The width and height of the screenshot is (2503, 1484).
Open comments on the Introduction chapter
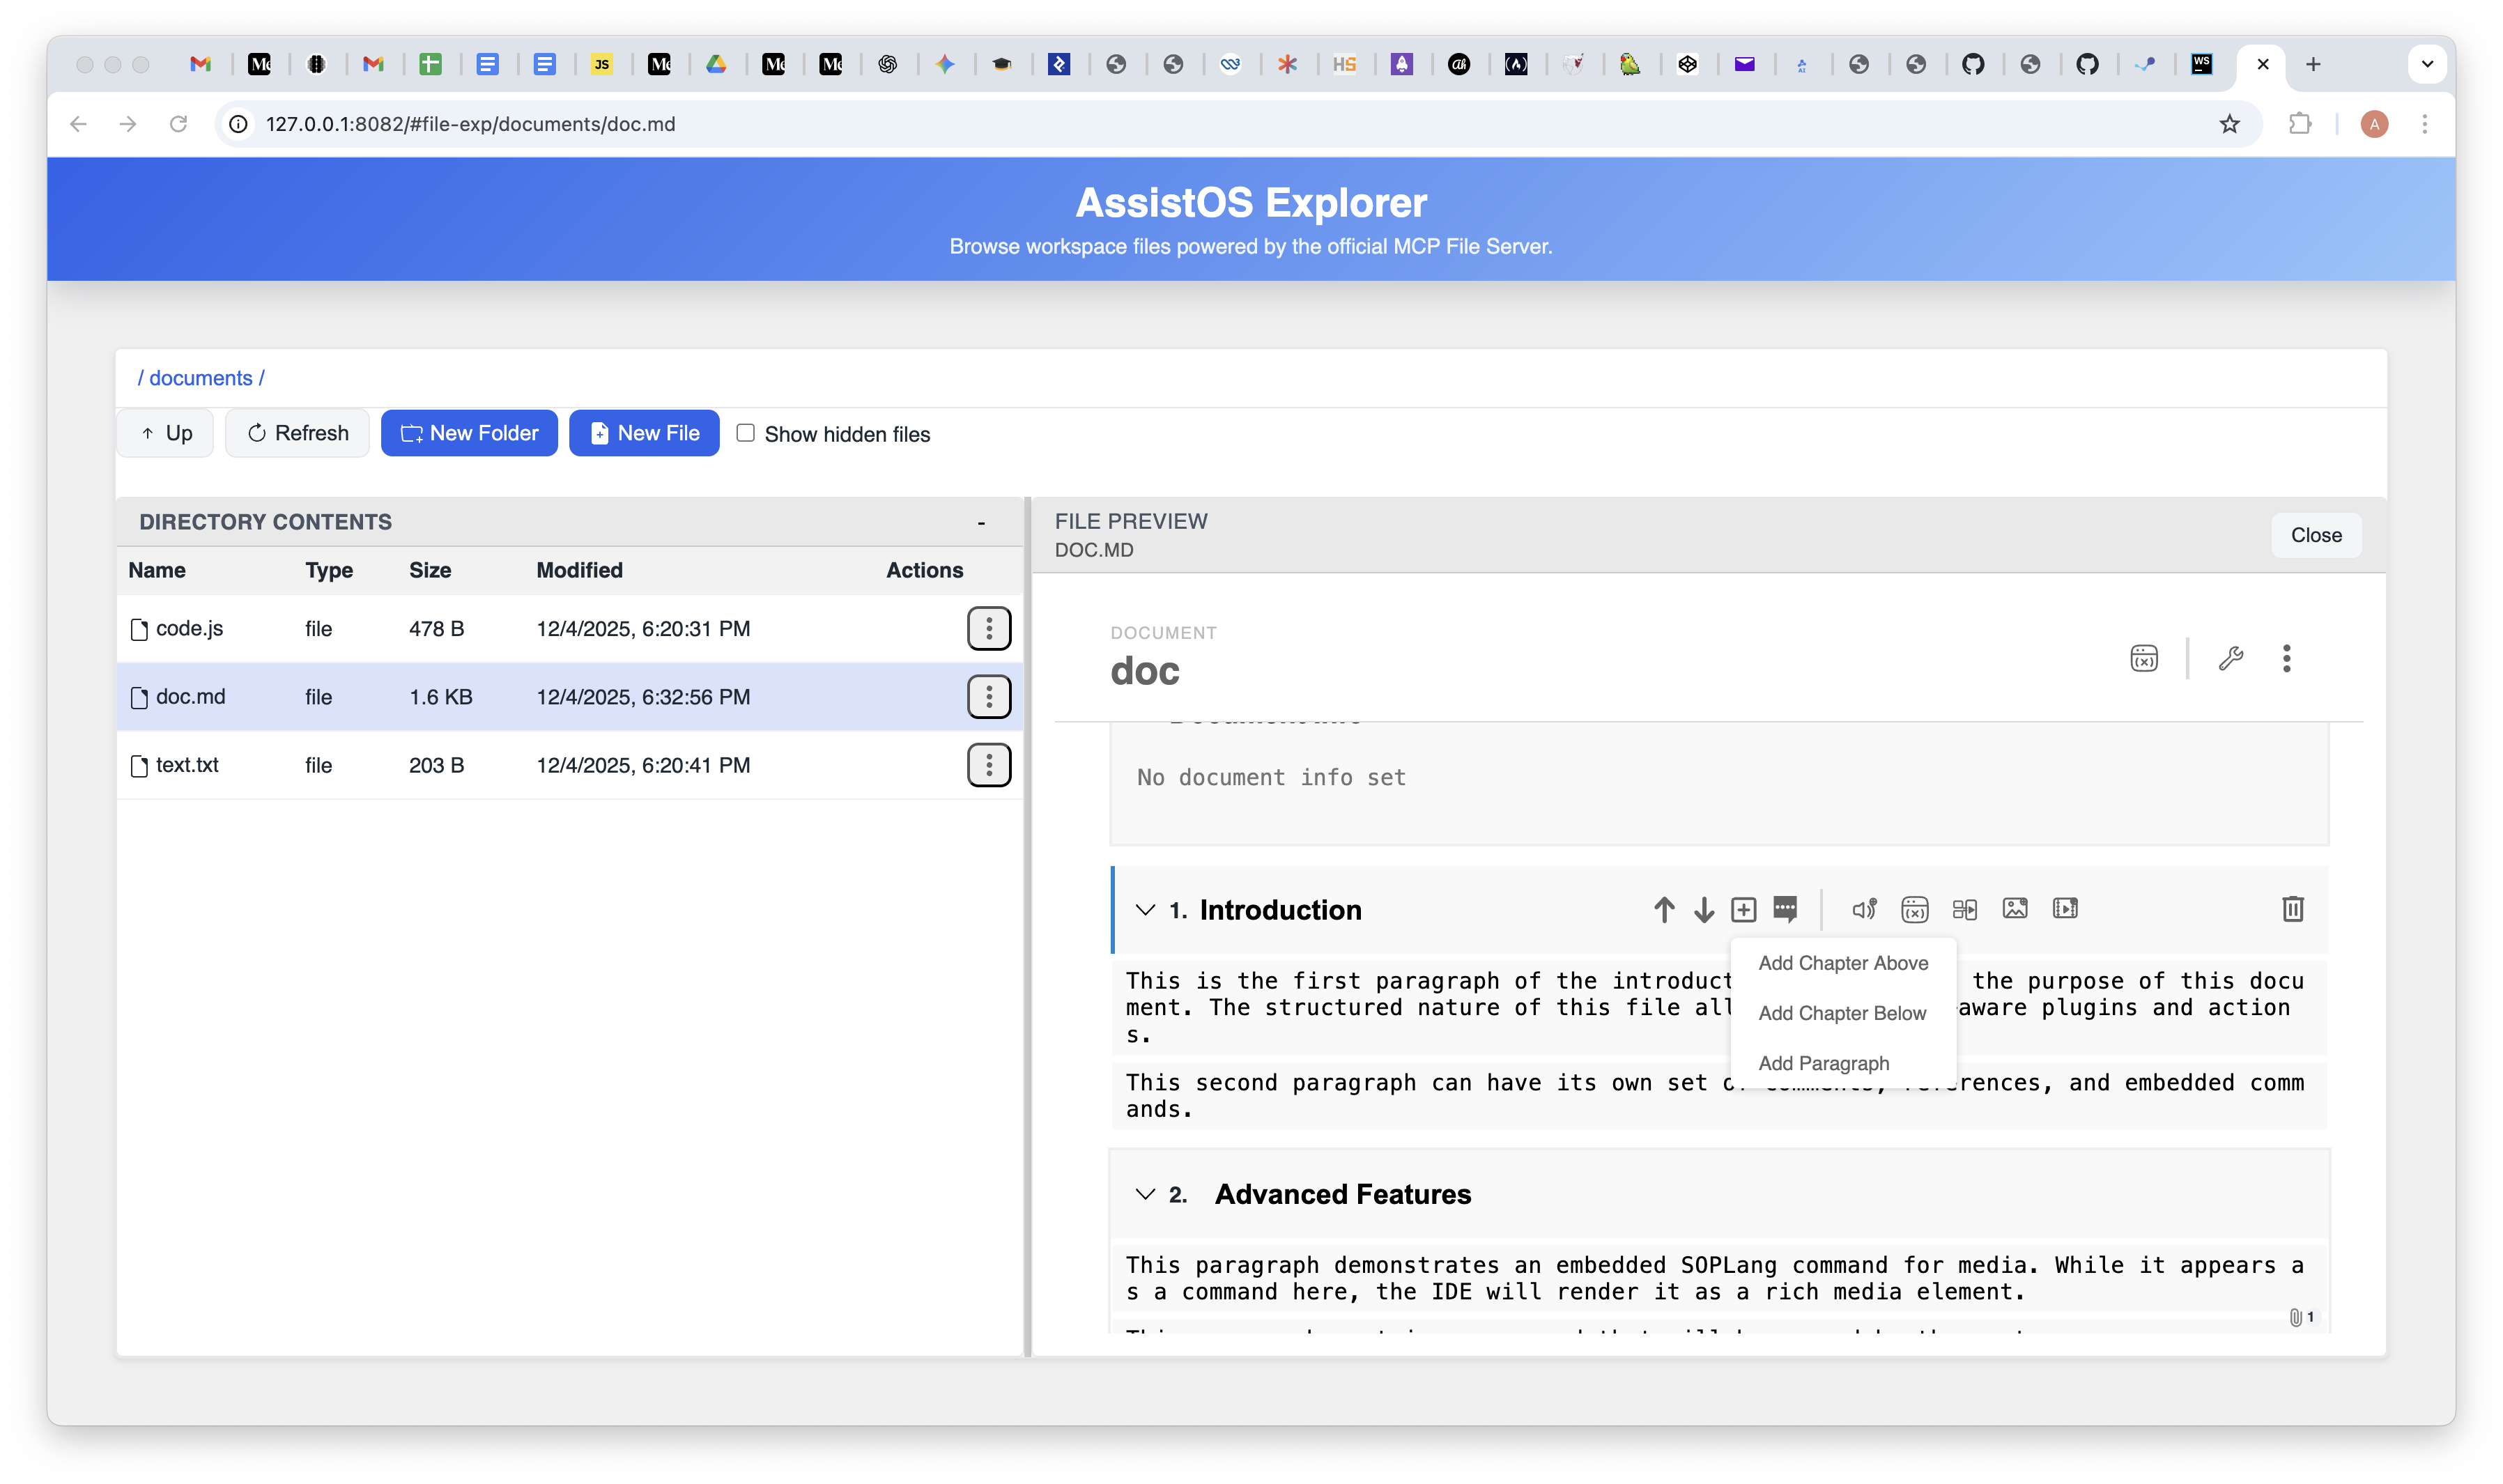click(x=1784, y=909)
